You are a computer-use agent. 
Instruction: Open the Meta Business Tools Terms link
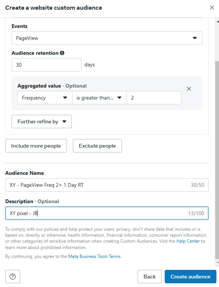94,256
